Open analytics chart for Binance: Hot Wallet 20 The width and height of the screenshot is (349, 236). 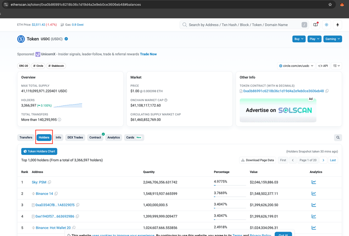[x=314, y=227]
